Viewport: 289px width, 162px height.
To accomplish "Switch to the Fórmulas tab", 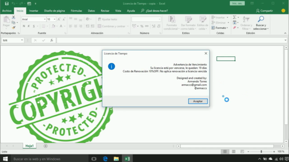I will click(x=76, y=11).
